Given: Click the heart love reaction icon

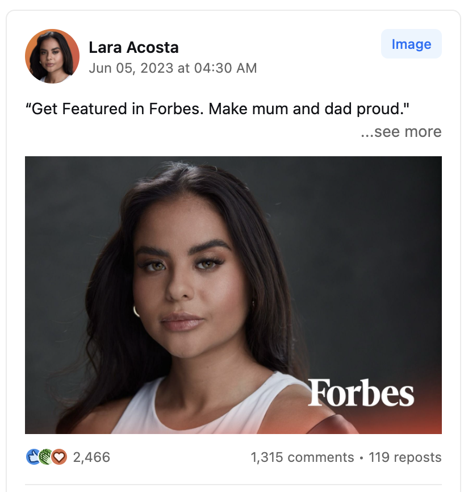Looking at the screenshot, I should (x=59, y=456).
